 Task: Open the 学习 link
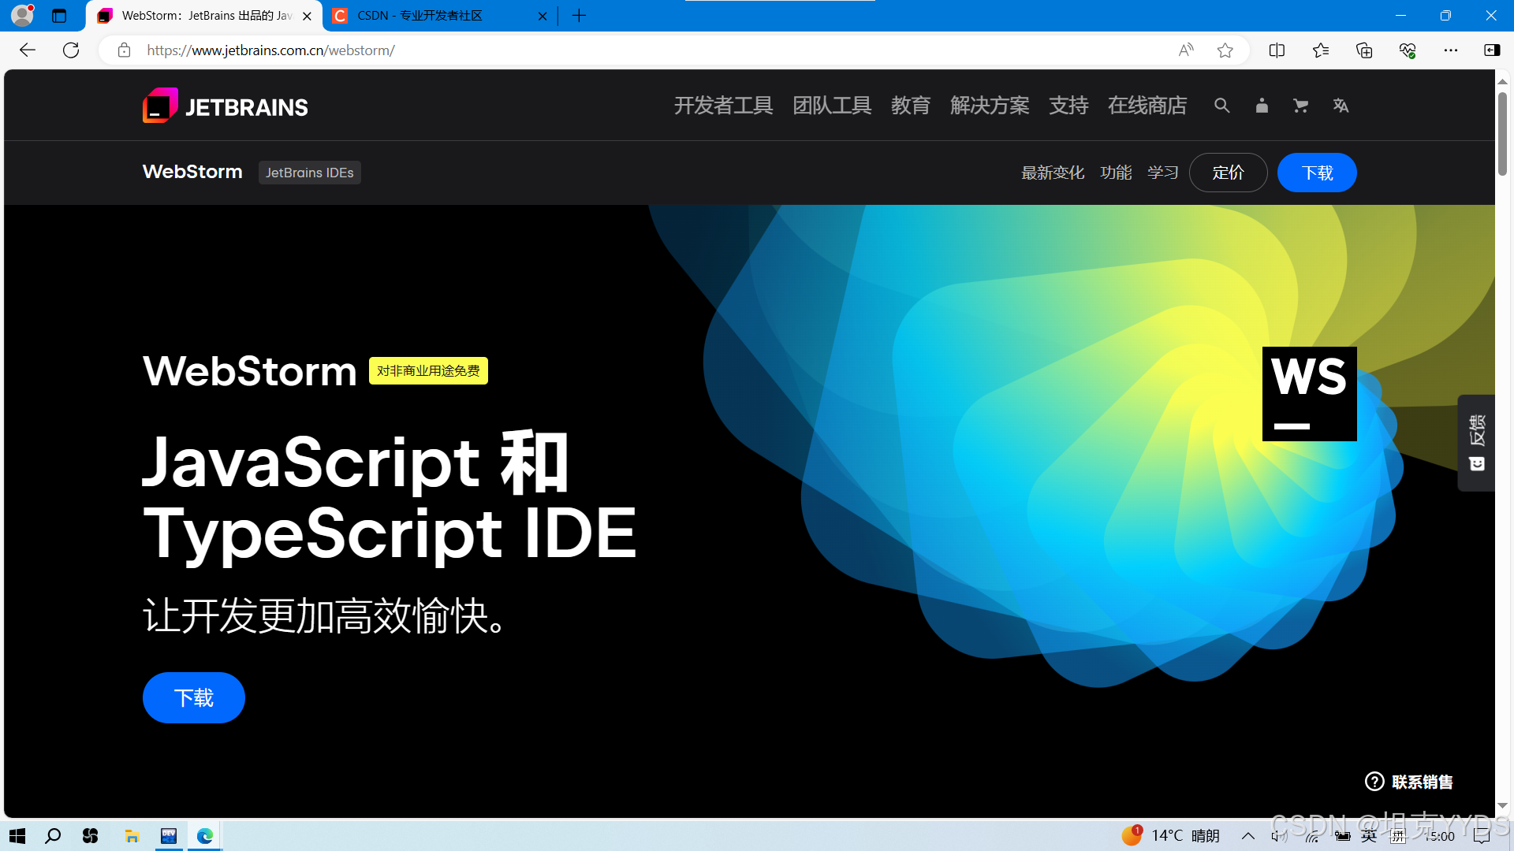tap(1163, 173)
